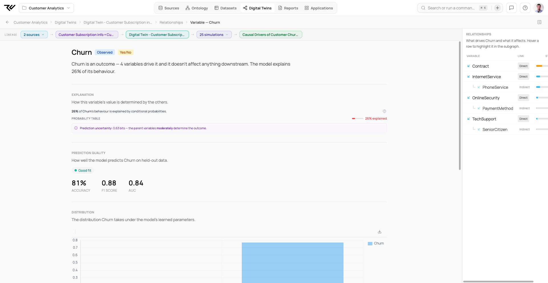Click the Yes/No tag
The width and height of the screenshot is (548, 283).
(x=126, y=52)
